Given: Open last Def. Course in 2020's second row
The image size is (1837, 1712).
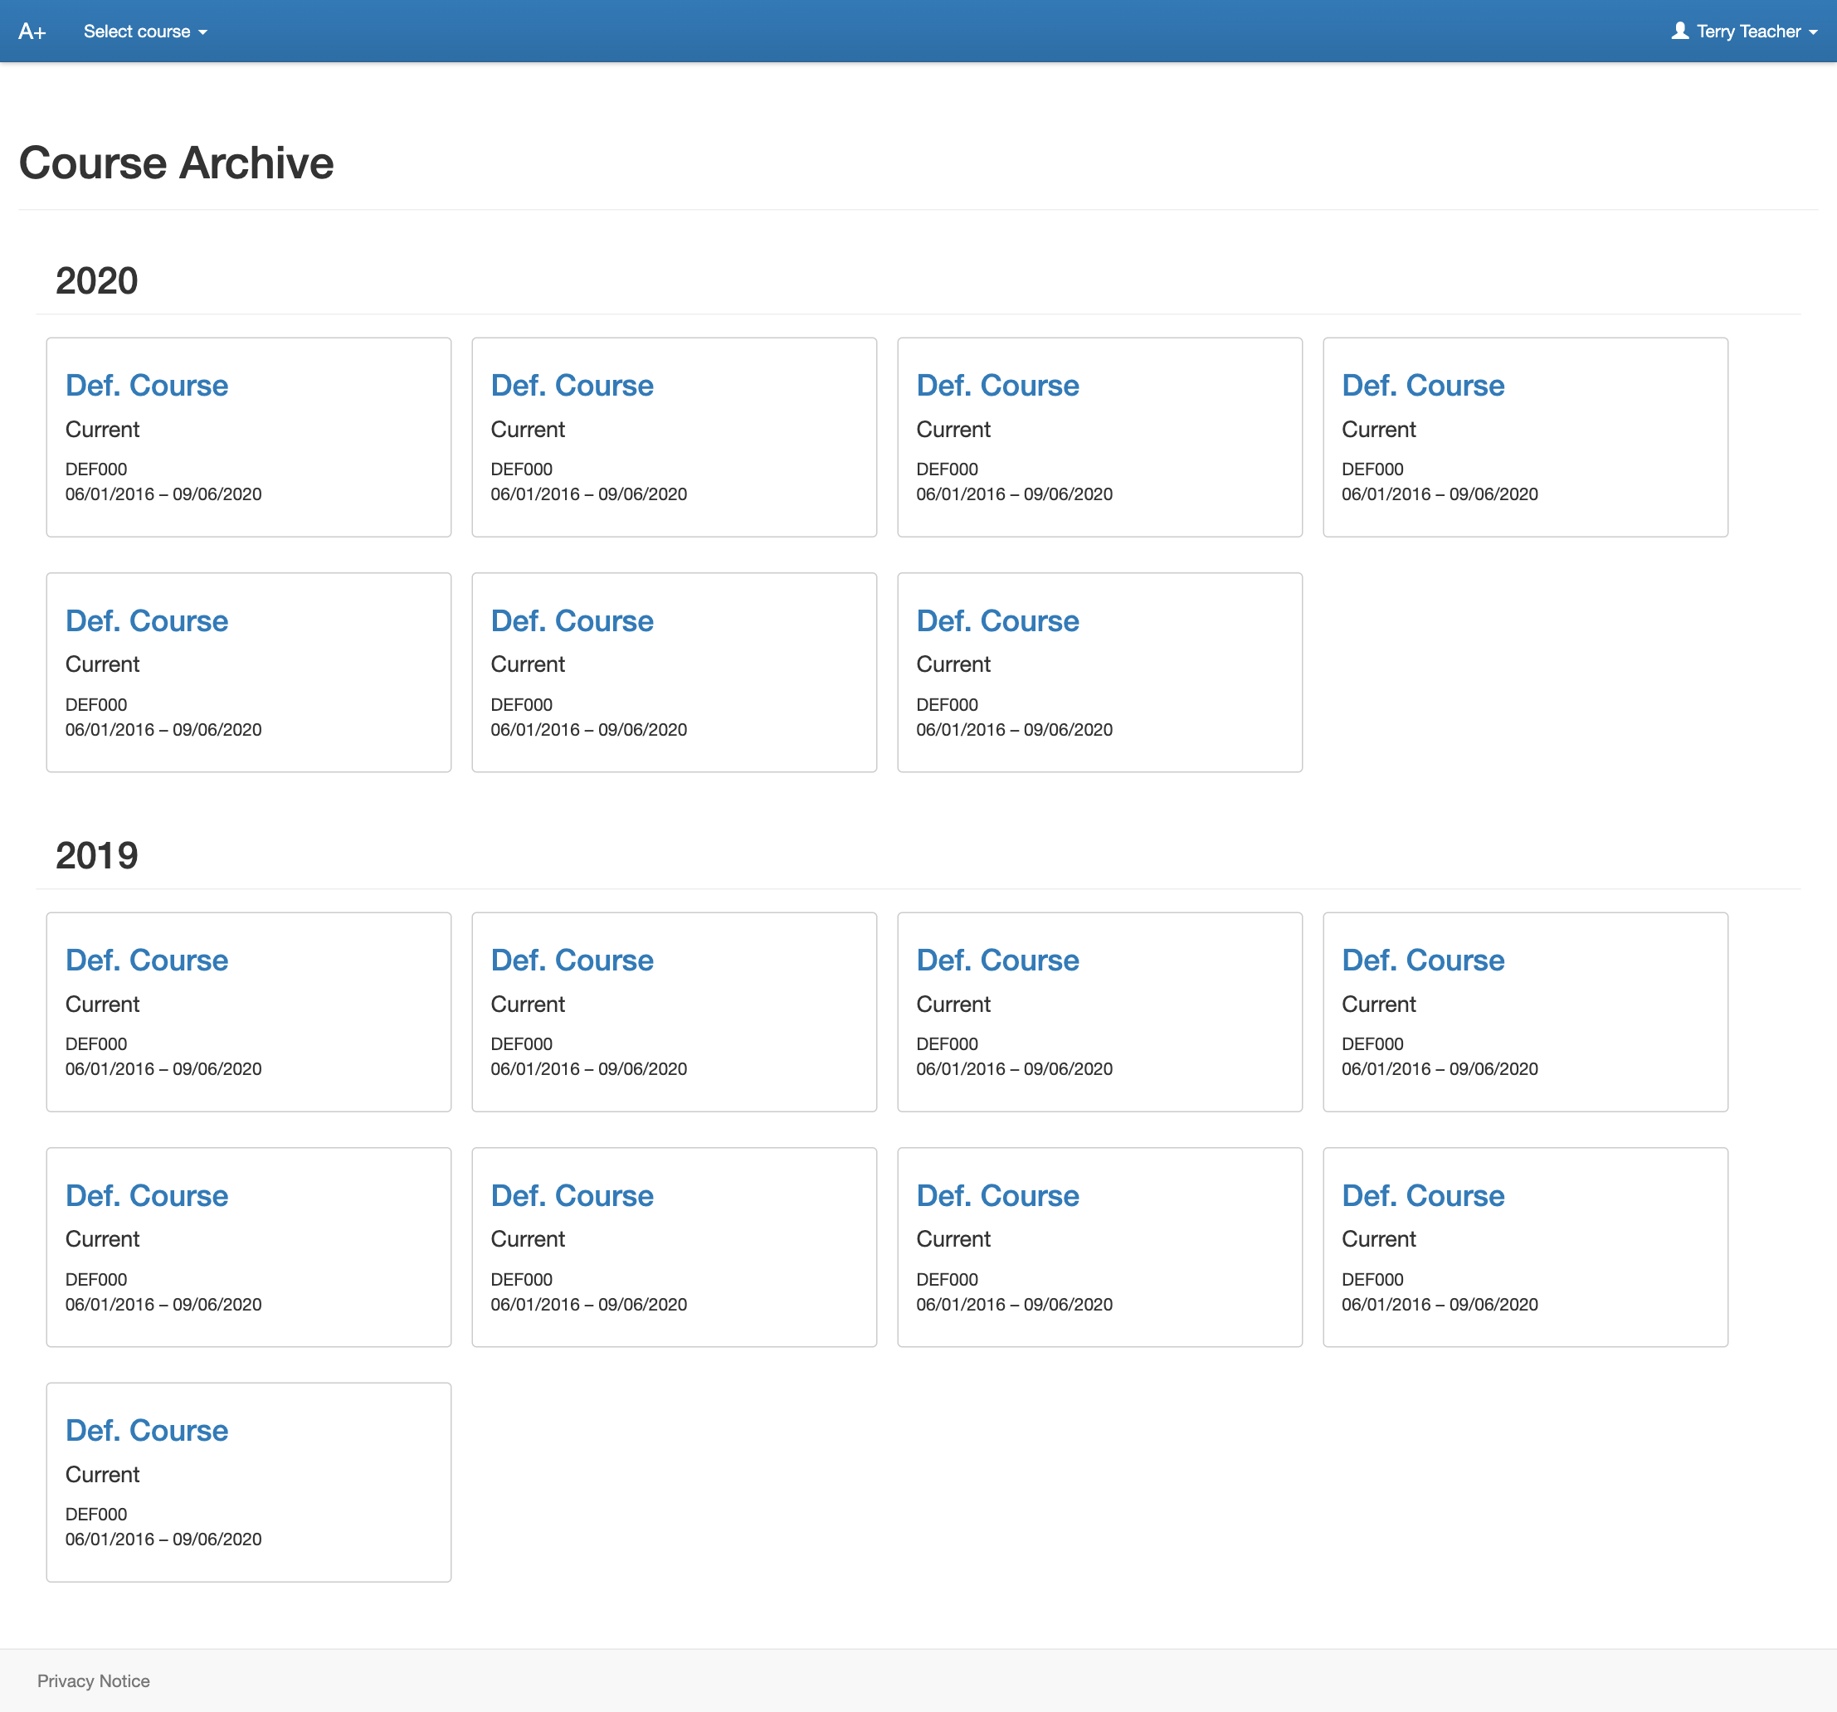Looking at the screenshot, I should click(997, 621).
